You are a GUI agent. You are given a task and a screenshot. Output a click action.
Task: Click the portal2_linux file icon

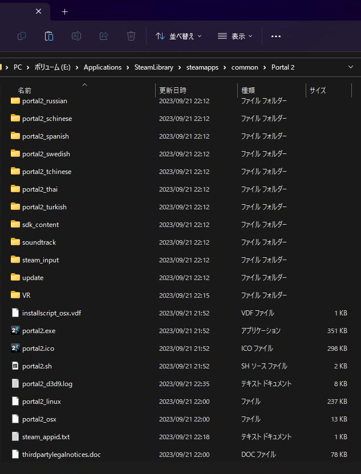(15, 401)
